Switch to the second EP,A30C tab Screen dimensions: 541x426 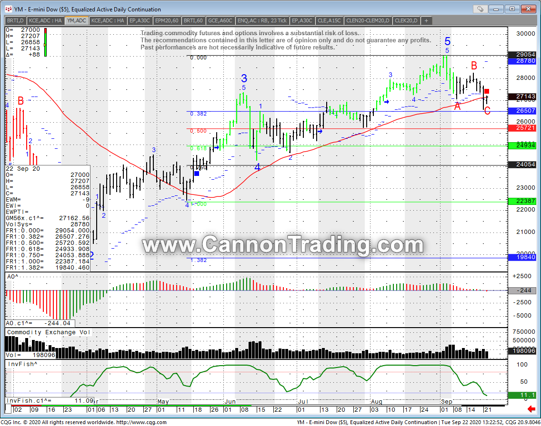click(x=302, y=20)
